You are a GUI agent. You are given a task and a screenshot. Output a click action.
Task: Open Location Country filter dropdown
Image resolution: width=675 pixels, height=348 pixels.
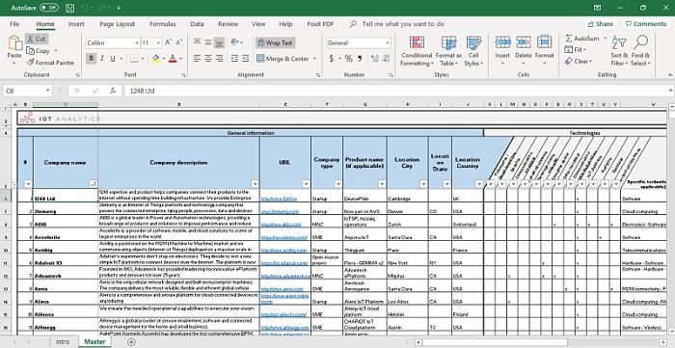pyautogui.click(x=479, y=184)
